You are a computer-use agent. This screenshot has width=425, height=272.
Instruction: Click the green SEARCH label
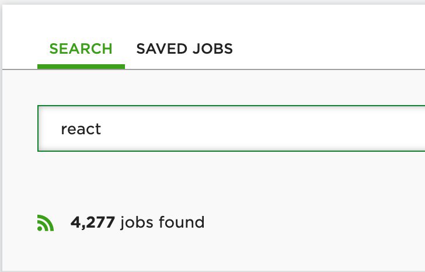tap(81, 49)
